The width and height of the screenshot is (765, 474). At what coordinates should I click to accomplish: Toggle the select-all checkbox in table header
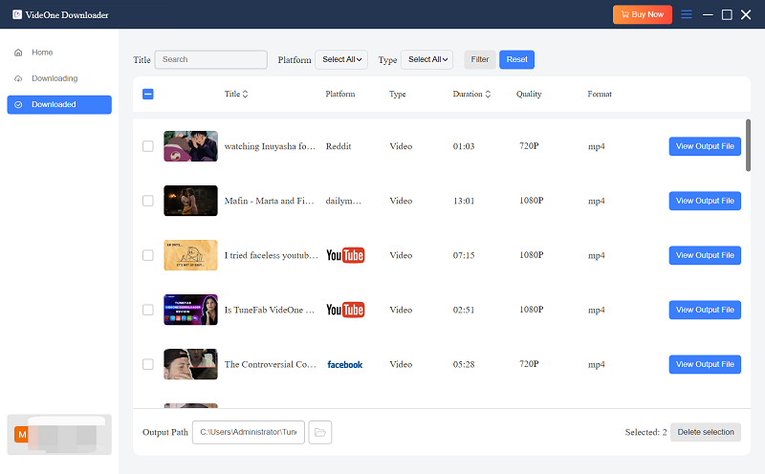147,95
